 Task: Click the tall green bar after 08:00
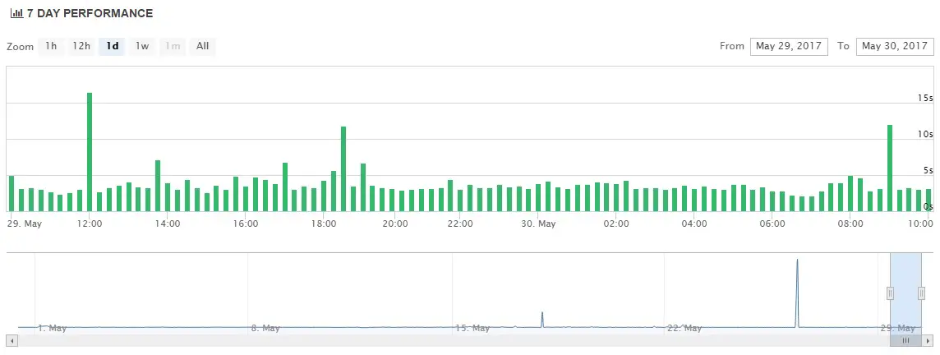(x=890, y=168)
